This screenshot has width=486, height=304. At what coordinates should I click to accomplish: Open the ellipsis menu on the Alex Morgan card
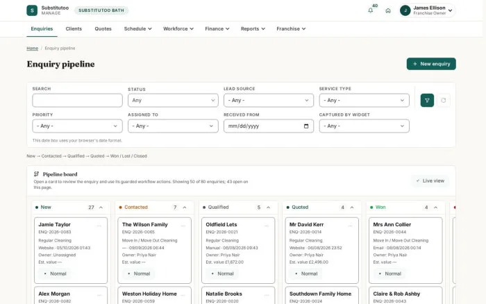click(99, 295)
